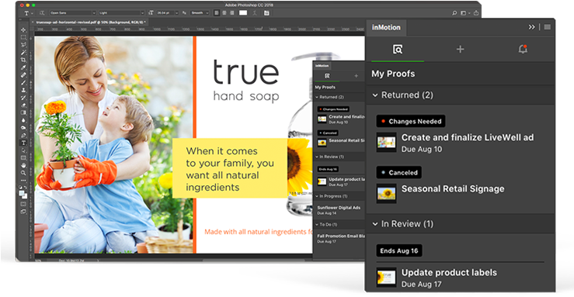574x297 pixels.
Task: Select the Path Selection tool
Action: [23, 150]
